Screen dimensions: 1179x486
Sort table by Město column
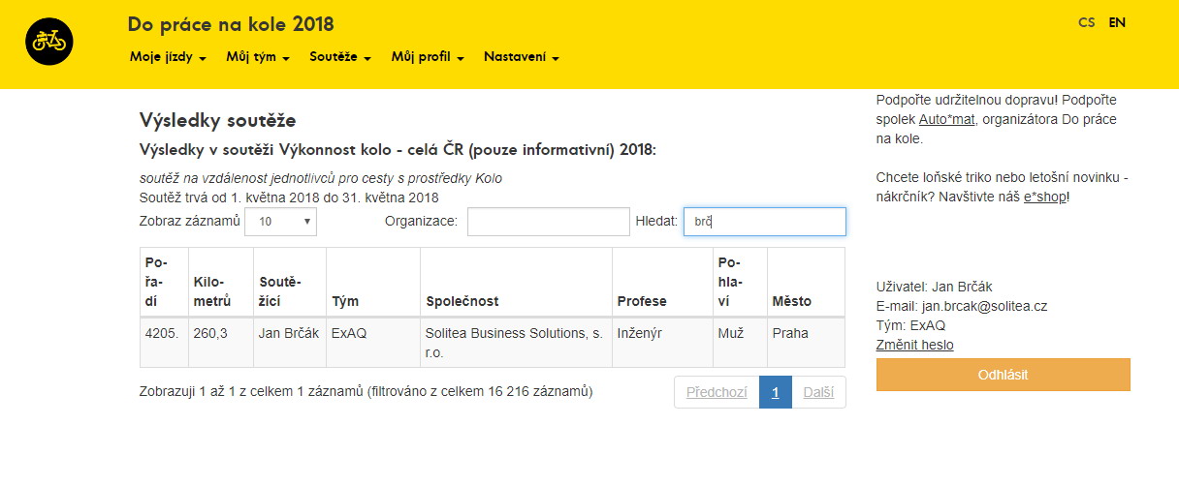pyautogui.click(x=806, y=282)
